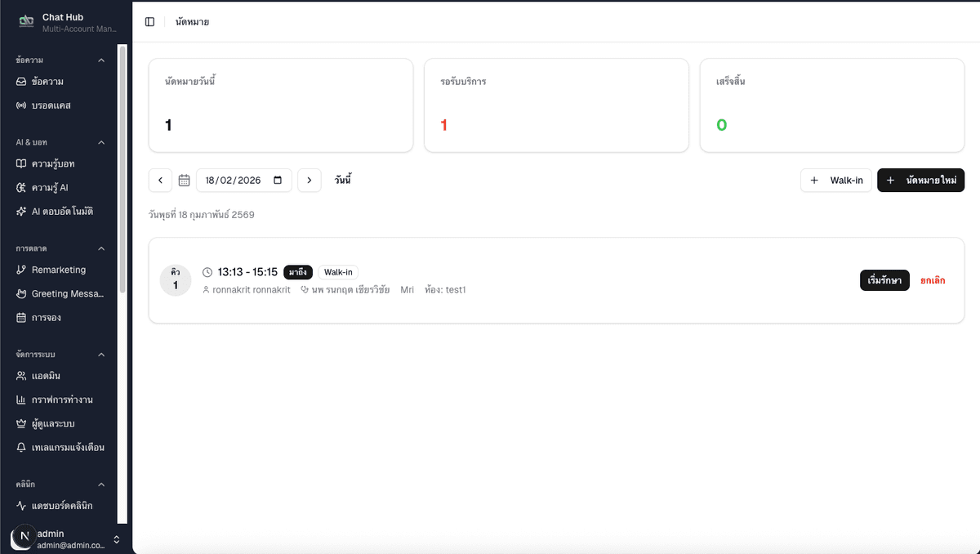Open admin account switcher menu

[x=116, y=539]
